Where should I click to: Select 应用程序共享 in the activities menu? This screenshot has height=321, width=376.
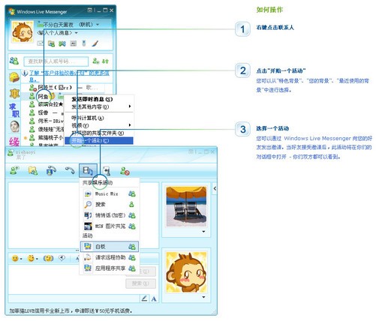point(109,268)
